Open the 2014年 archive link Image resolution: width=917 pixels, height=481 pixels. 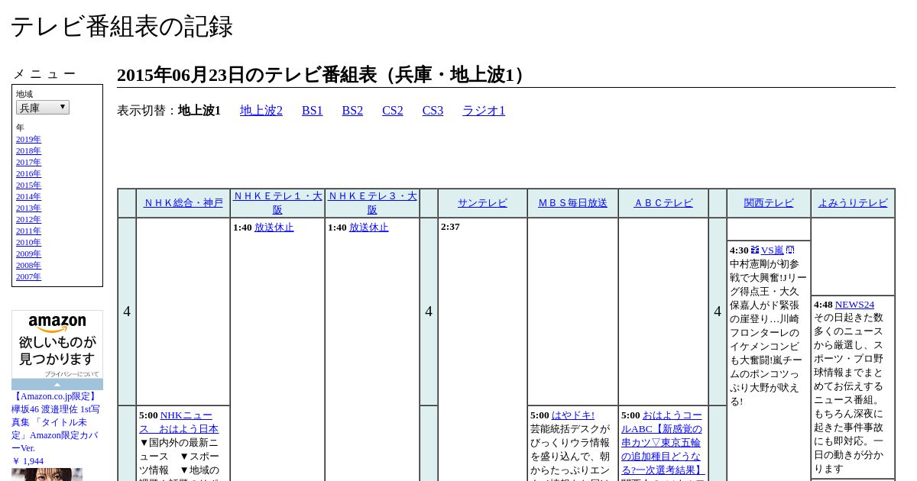[x=28, y=197]
